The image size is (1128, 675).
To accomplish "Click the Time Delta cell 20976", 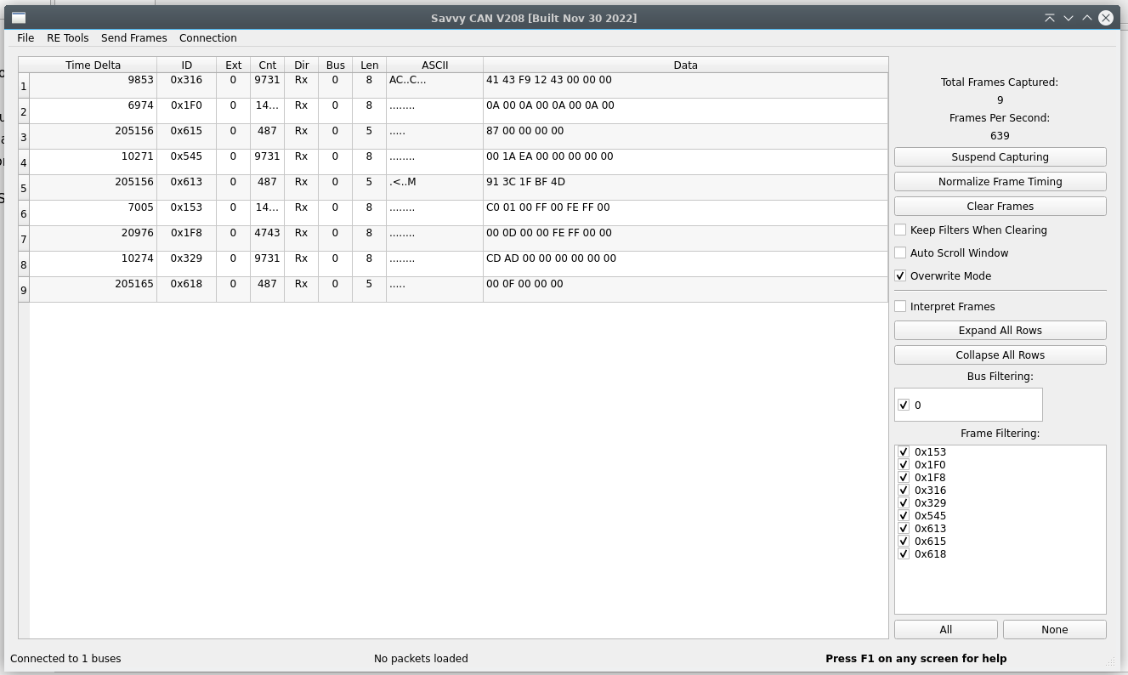I will click(x=94, y=239).
